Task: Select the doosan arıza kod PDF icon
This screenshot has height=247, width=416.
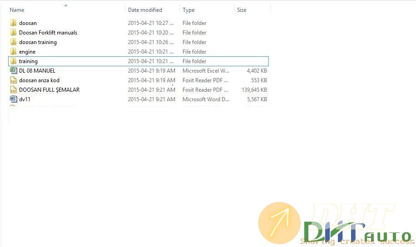Action: click(13, 80)
